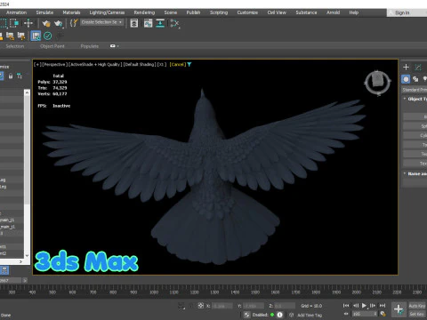
Task: Open the Help menu
Action: 354,12
